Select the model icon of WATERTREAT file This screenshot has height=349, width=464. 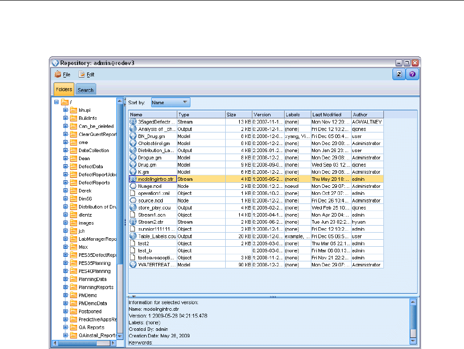point(134,264)
